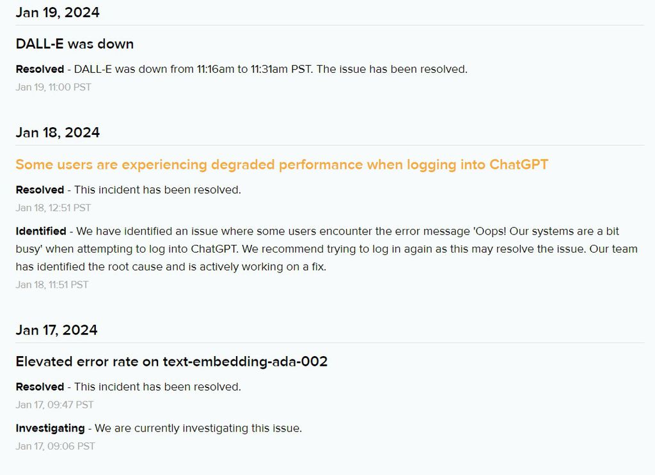The image size is (655, 475).
Task: Click the Jan 18, 12:51 PST timestamp
Action: (53, 208)
